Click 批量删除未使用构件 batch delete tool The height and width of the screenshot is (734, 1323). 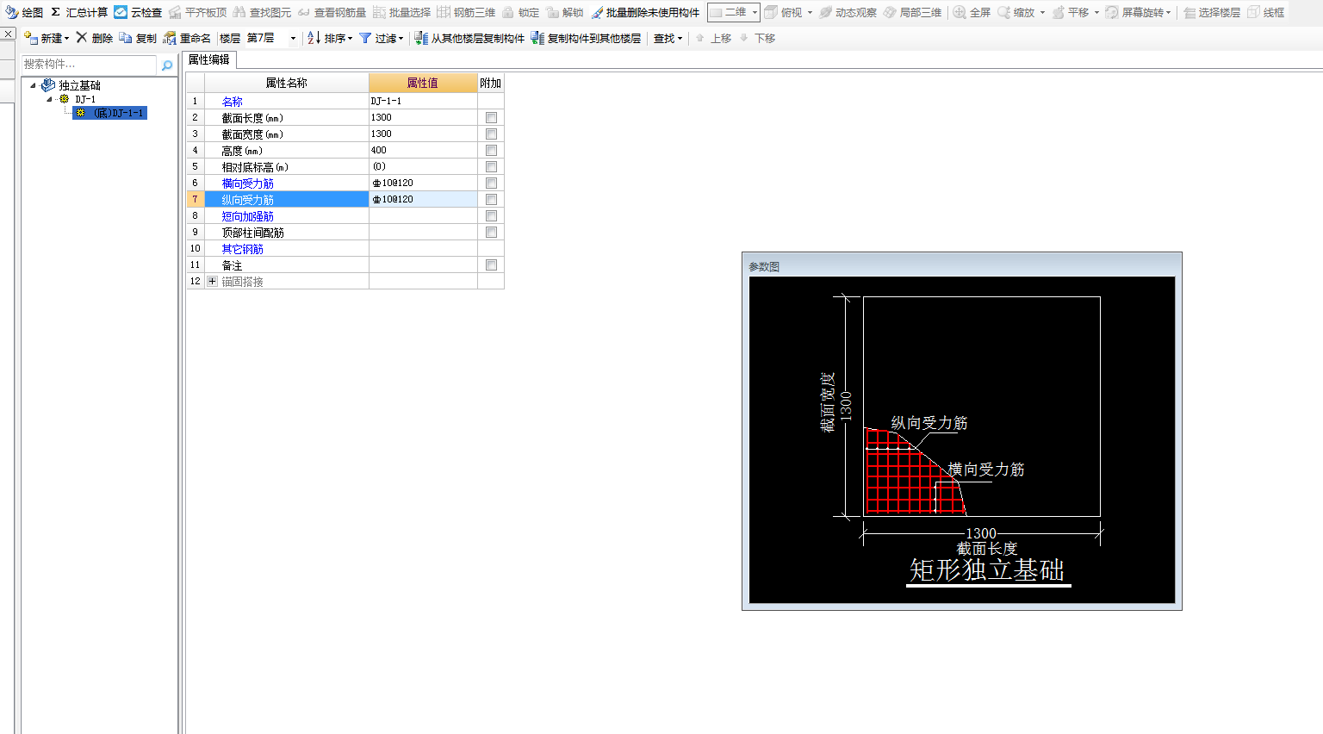[x=645, y=12]
